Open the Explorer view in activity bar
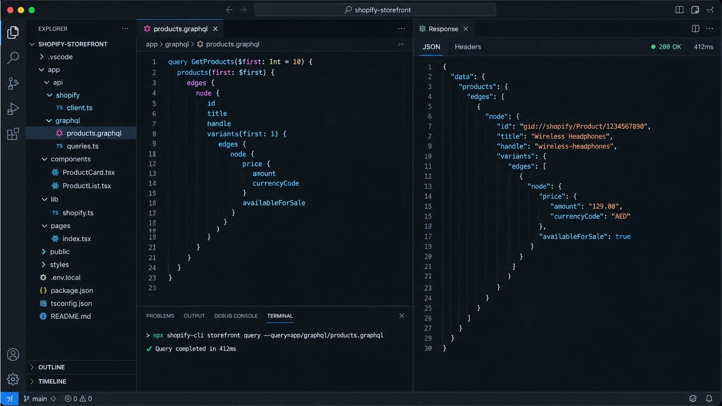Screen dimensions: 722x406 click(x=13, y=32)
